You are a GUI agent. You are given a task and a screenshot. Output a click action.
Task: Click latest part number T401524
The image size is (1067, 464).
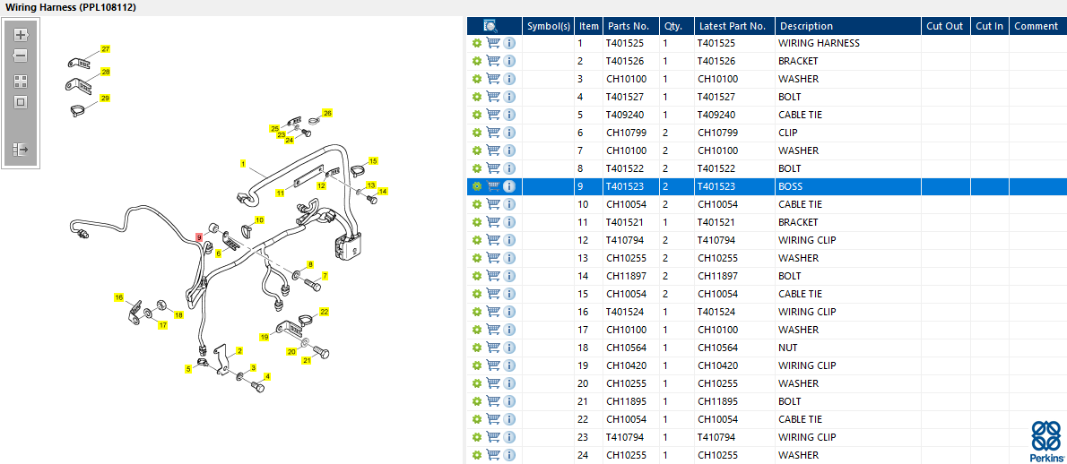[716, 312]
